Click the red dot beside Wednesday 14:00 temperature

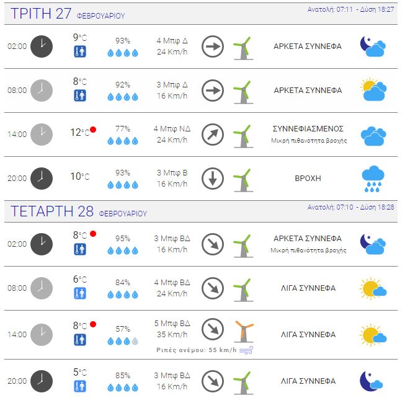tap(93, 324)
